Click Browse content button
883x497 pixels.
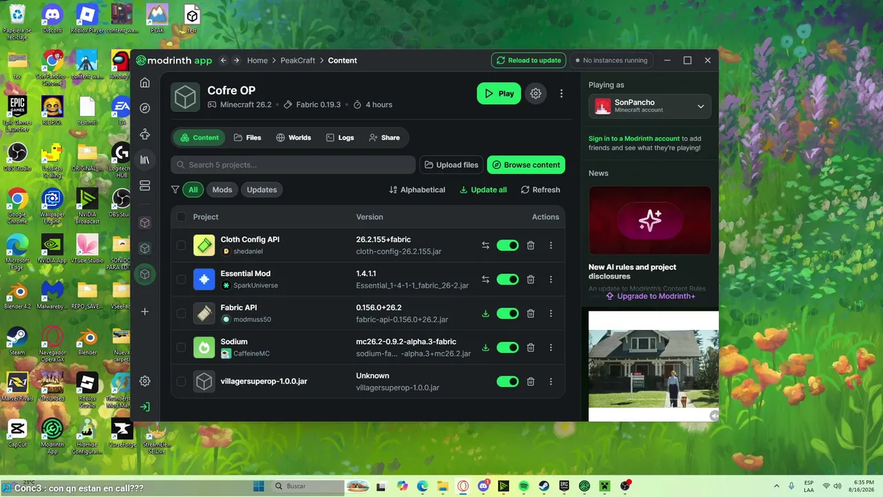click(526, 165)
